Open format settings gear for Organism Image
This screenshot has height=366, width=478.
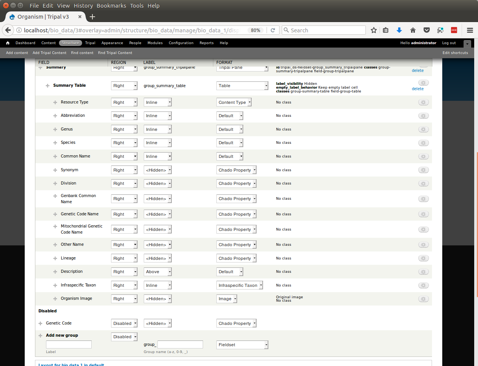pyautogui.click(x=423, y=299)
